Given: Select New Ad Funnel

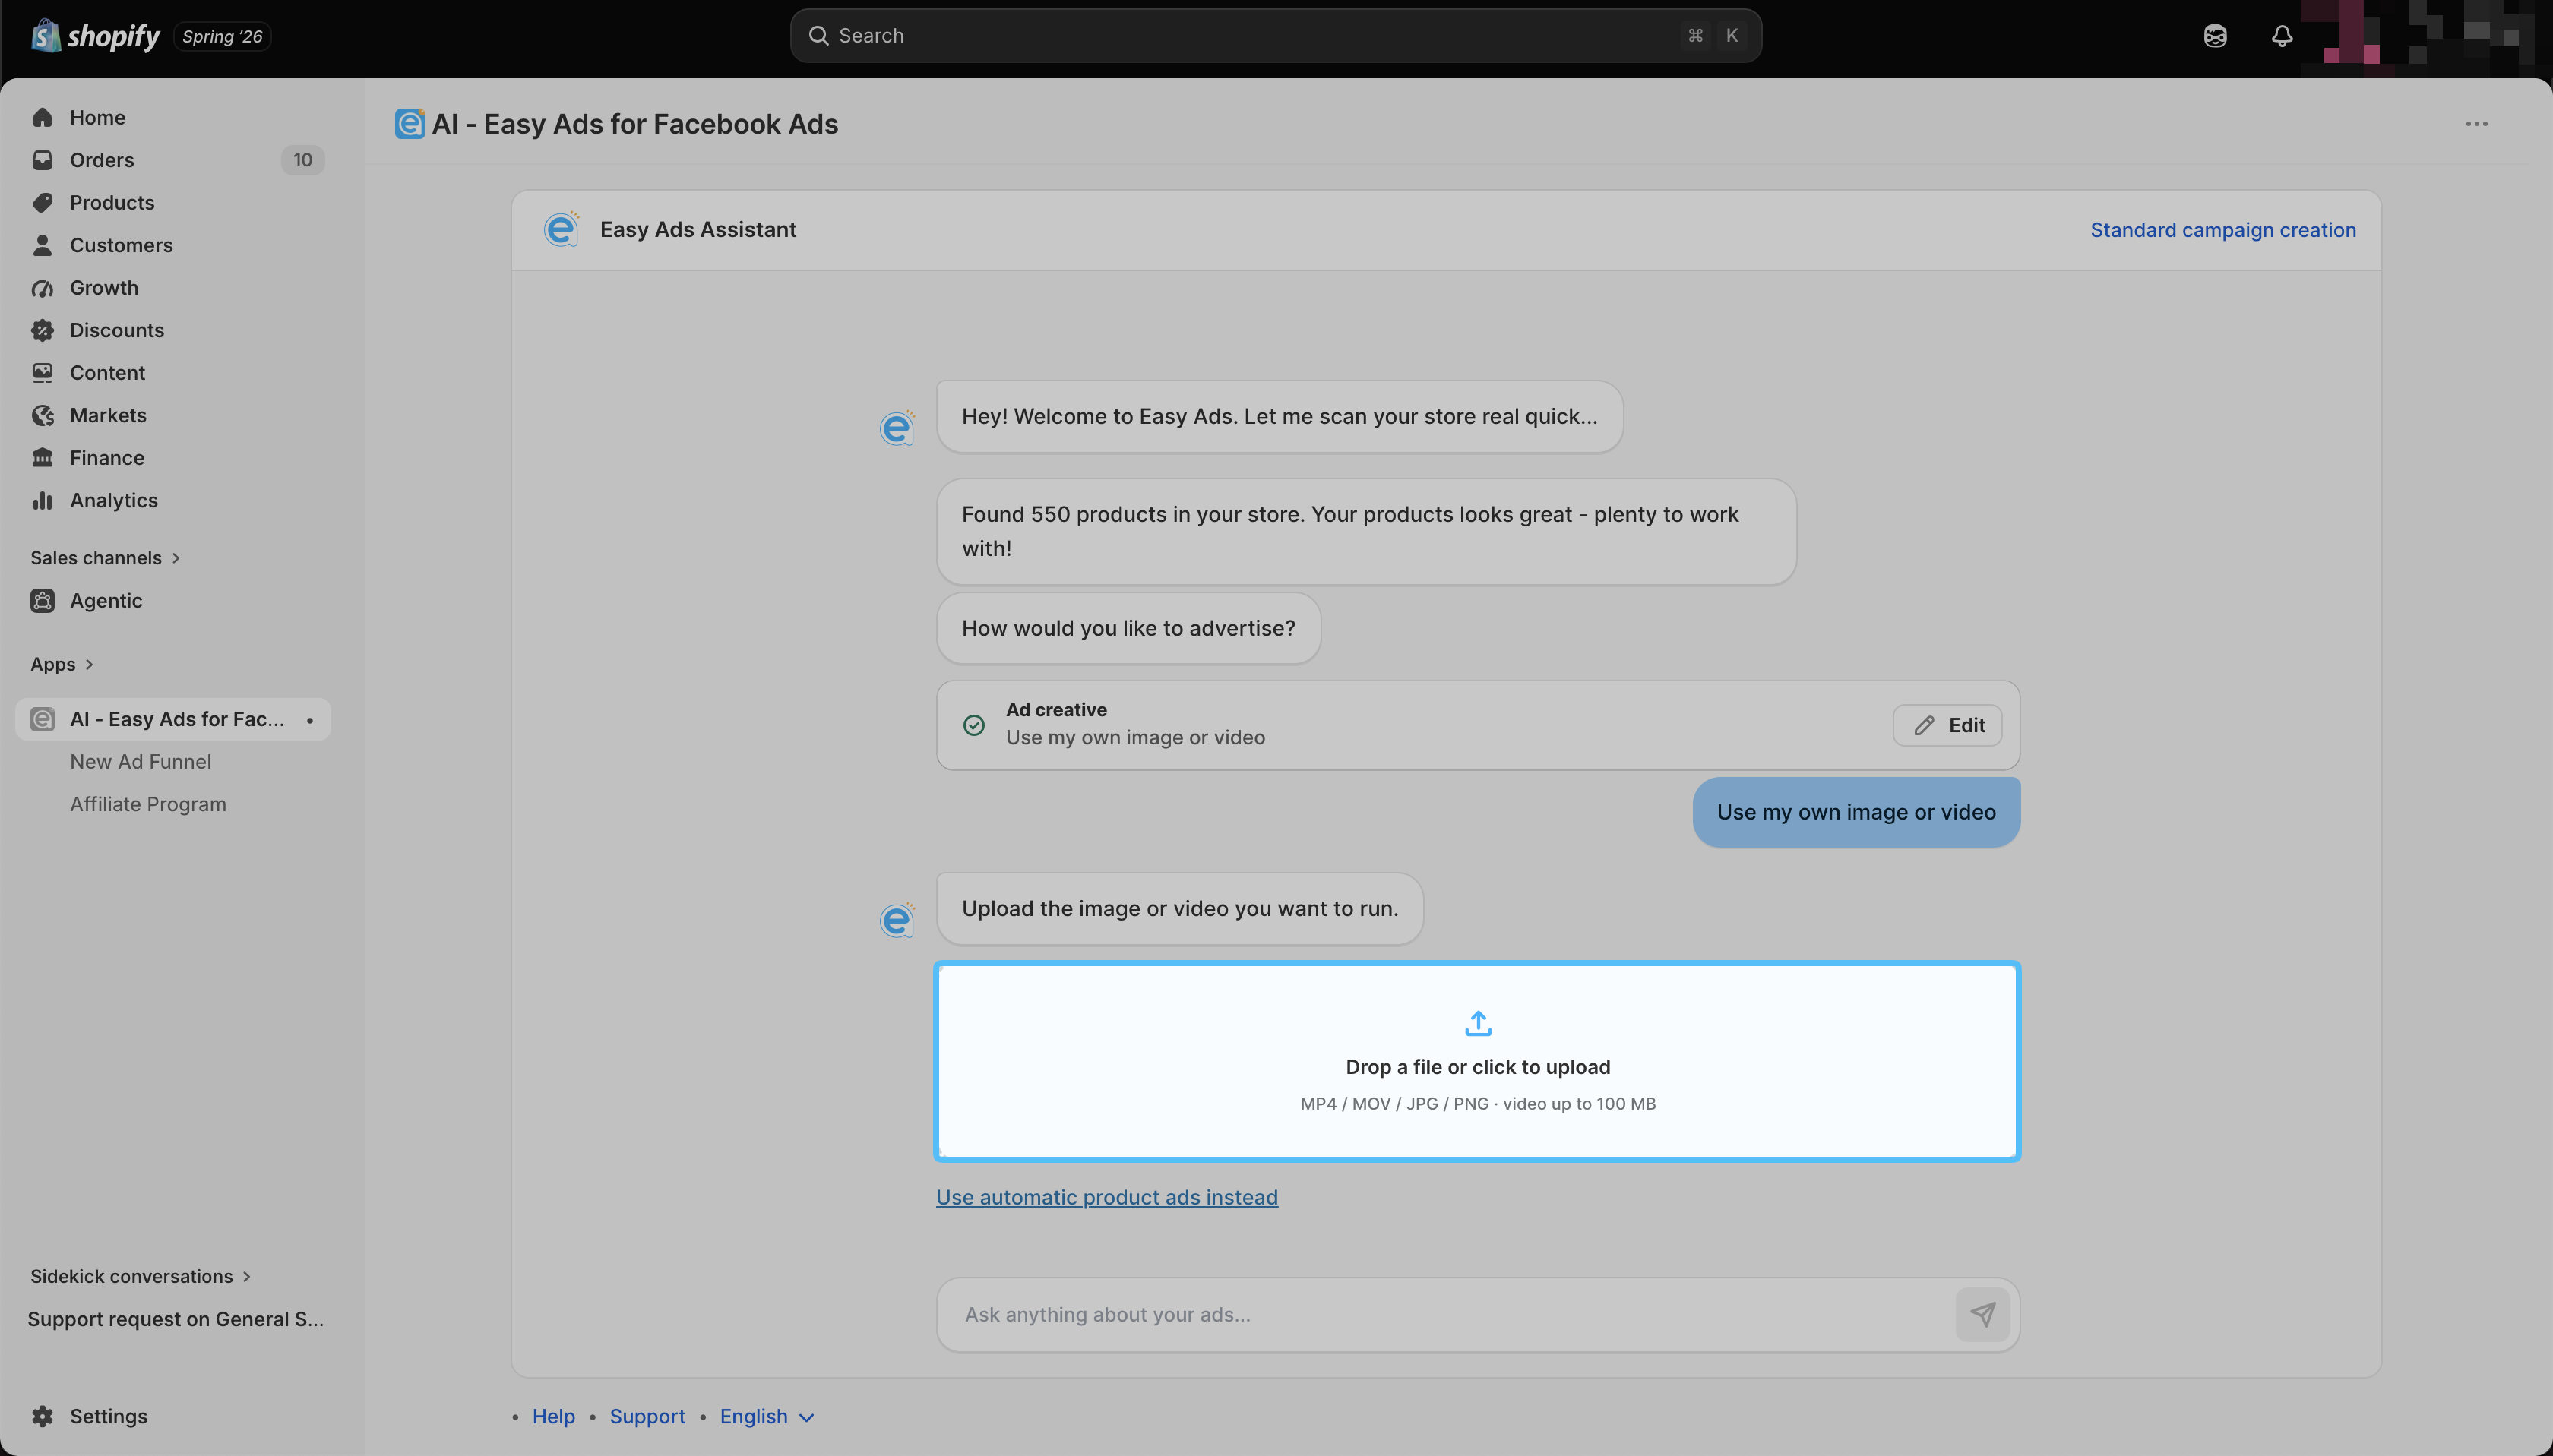Looking at the screenshot, I should tap(141, 762).
